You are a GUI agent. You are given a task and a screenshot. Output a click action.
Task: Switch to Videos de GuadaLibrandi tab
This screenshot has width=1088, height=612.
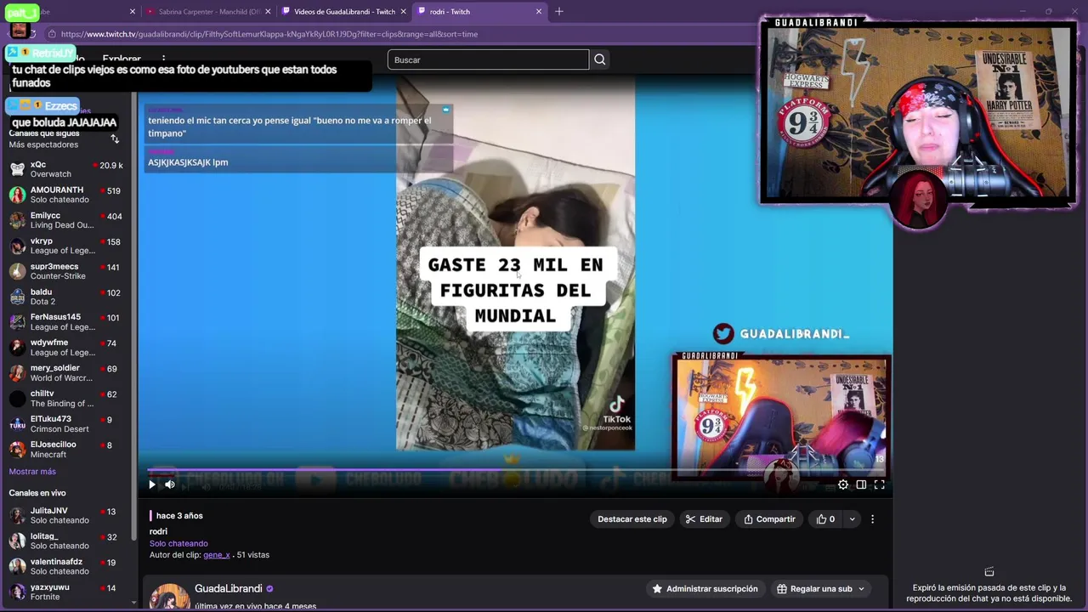tap(343, 12)
